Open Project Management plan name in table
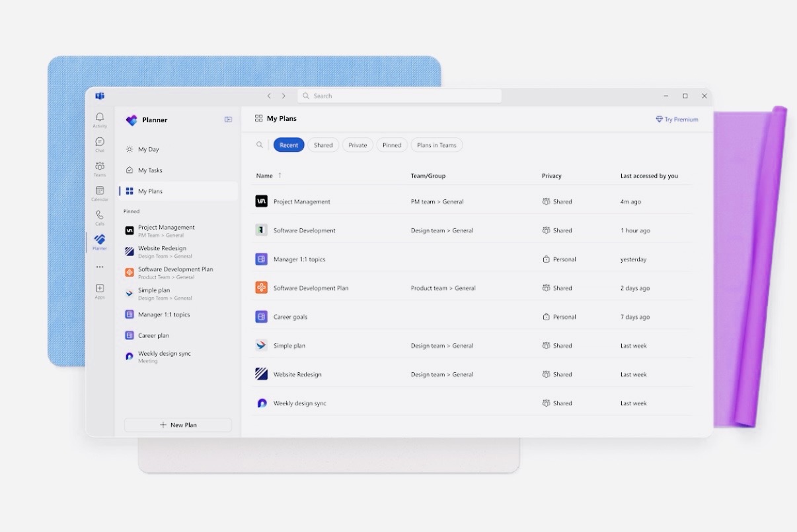 click(x=302, y=202)
